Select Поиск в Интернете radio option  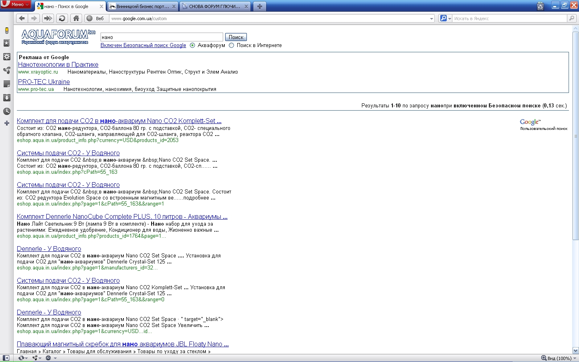[231, 45]
